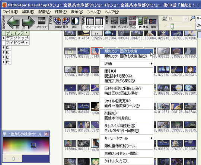Close the 単一色からの検索ツール panel
Screen dimensions: 201x165
(x=46, y=134)
